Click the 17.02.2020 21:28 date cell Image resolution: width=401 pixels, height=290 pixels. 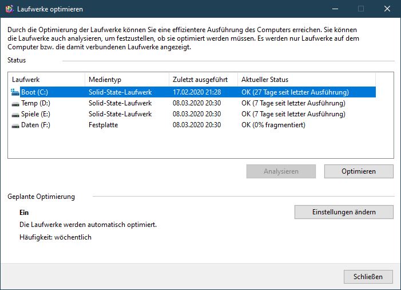coord(197,92)
